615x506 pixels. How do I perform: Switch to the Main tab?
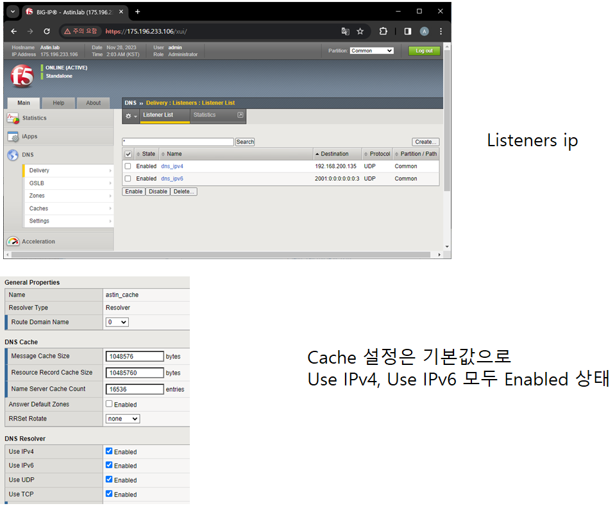pos(24,103)
